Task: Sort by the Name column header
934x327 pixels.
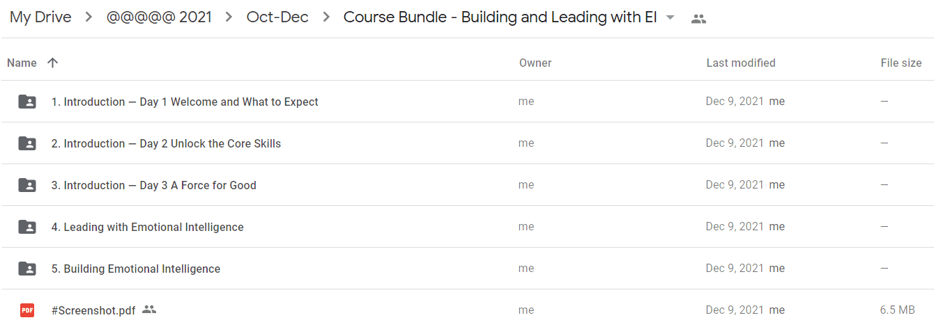Action: coord(22,63)
